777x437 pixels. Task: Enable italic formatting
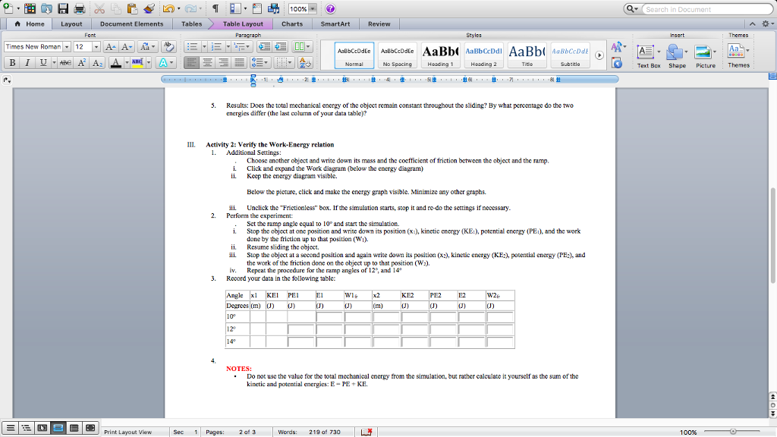coord(28,62)
